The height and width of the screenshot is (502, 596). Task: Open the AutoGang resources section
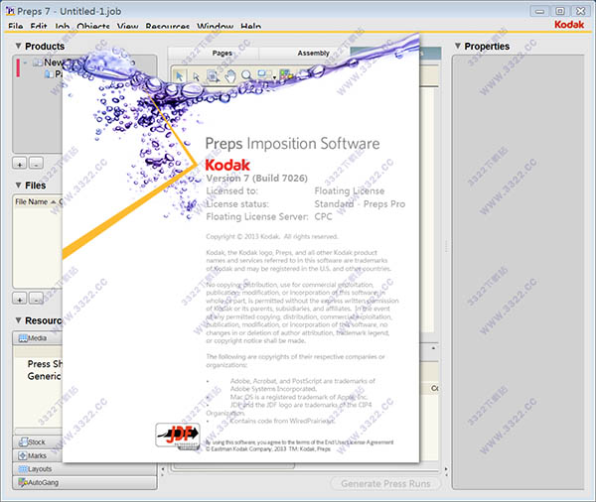40,483
